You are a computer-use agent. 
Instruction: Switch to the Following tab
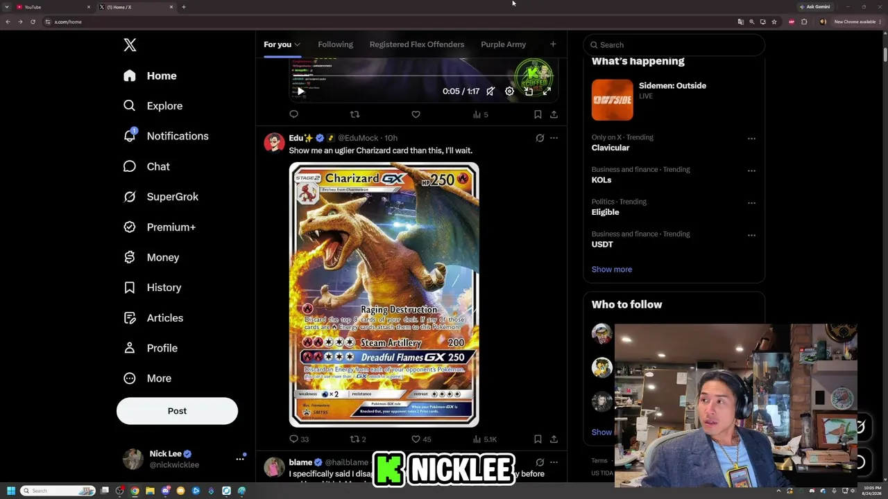click(335, 44)
